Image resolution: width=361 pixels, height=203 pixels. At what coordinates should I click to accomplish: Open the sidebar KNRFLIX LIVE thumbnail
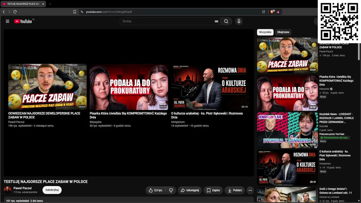(287, 130)
